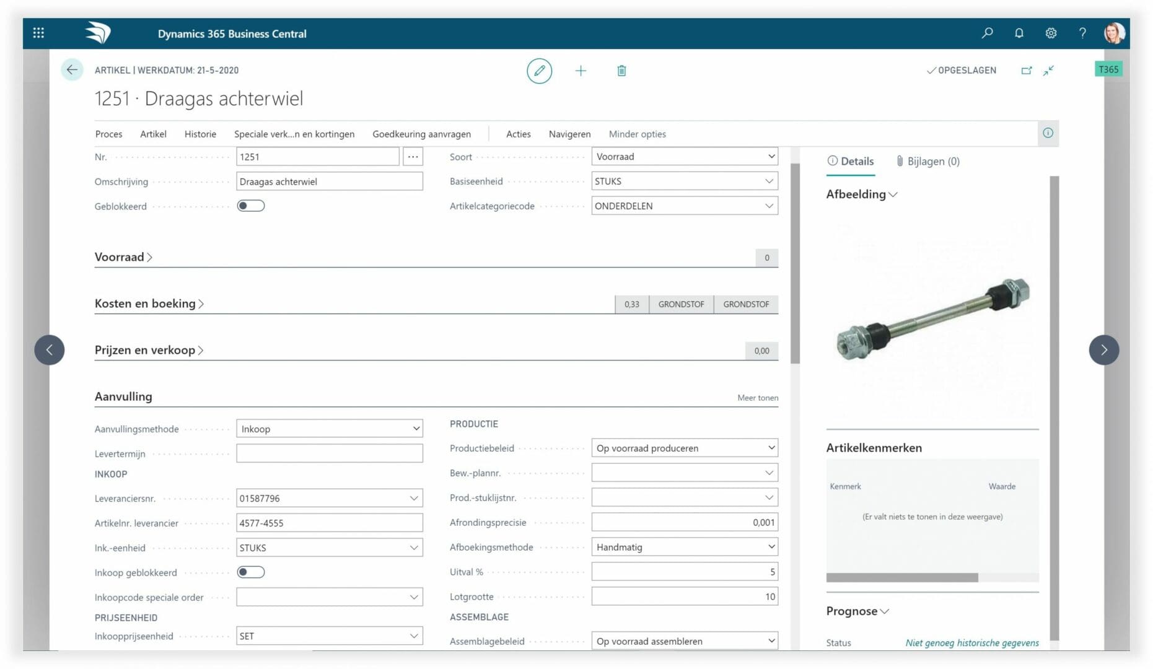The image size is (1153, 669).
Task: Toggle the Geblokkeerd switch
Action: (251, 206)
